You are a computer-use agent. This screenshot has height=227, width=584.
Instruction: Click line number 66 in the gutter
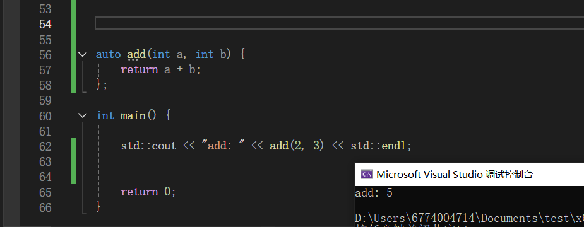pos(45,207)
